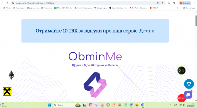Open Chrome three-dot menu
197x108 pixels.
point(194,3)
